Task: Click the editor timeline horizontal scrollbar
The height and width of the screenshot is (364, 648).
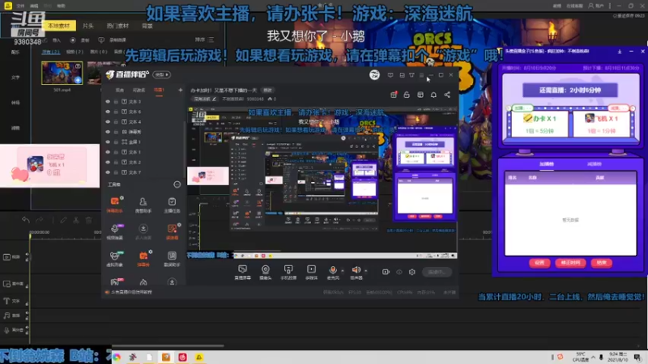Action: click(x=168, y=346)
